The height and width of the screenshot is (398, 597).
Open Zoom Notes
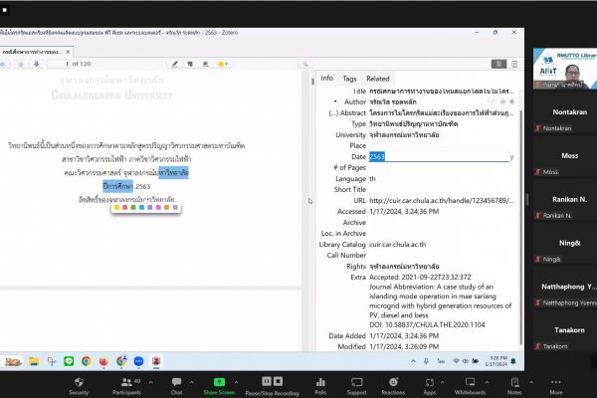coord(514,386)
